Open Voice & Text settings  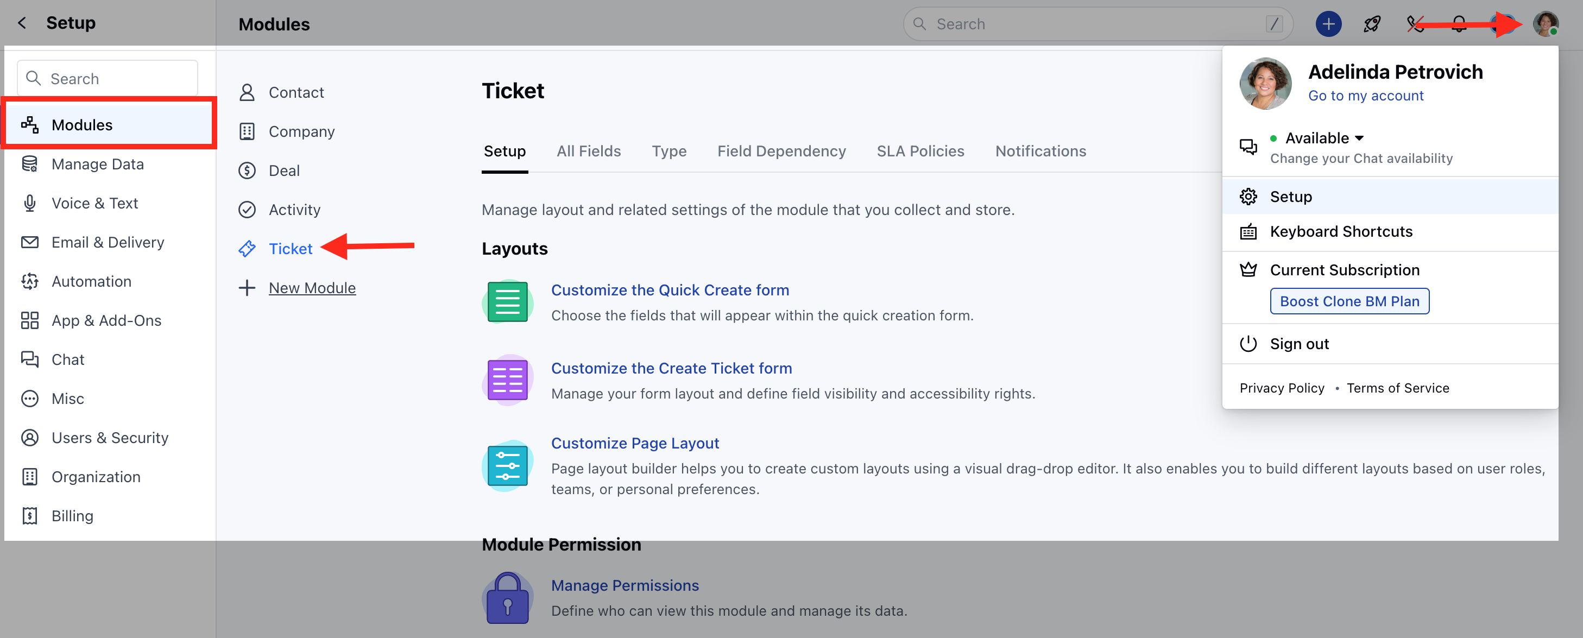pos(94,203)
